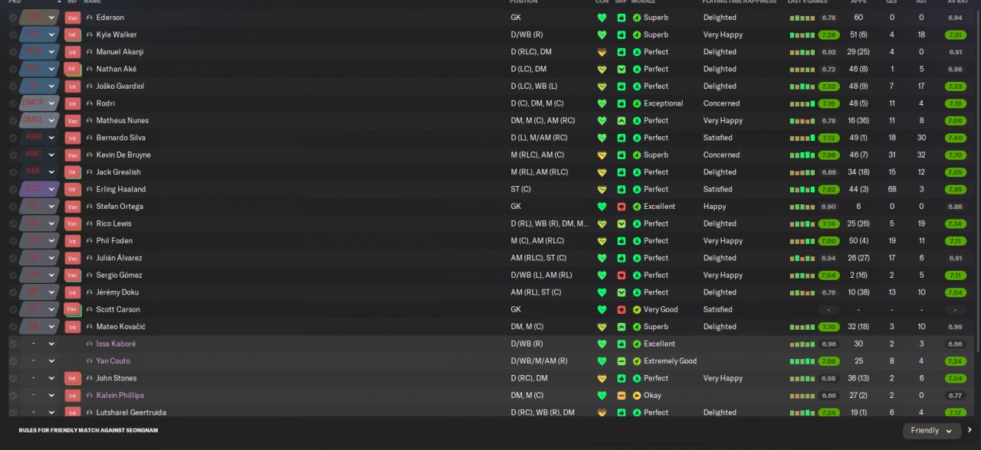Image resolution: width=981 pixels, height=450 pixels.
Task: Click Phil Foden's sharpness icon
Action: [622, 241]
